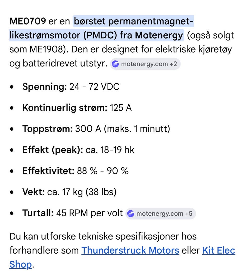
Task: Open the motenergy.com +2 source chip
Action: click(145, 64)
